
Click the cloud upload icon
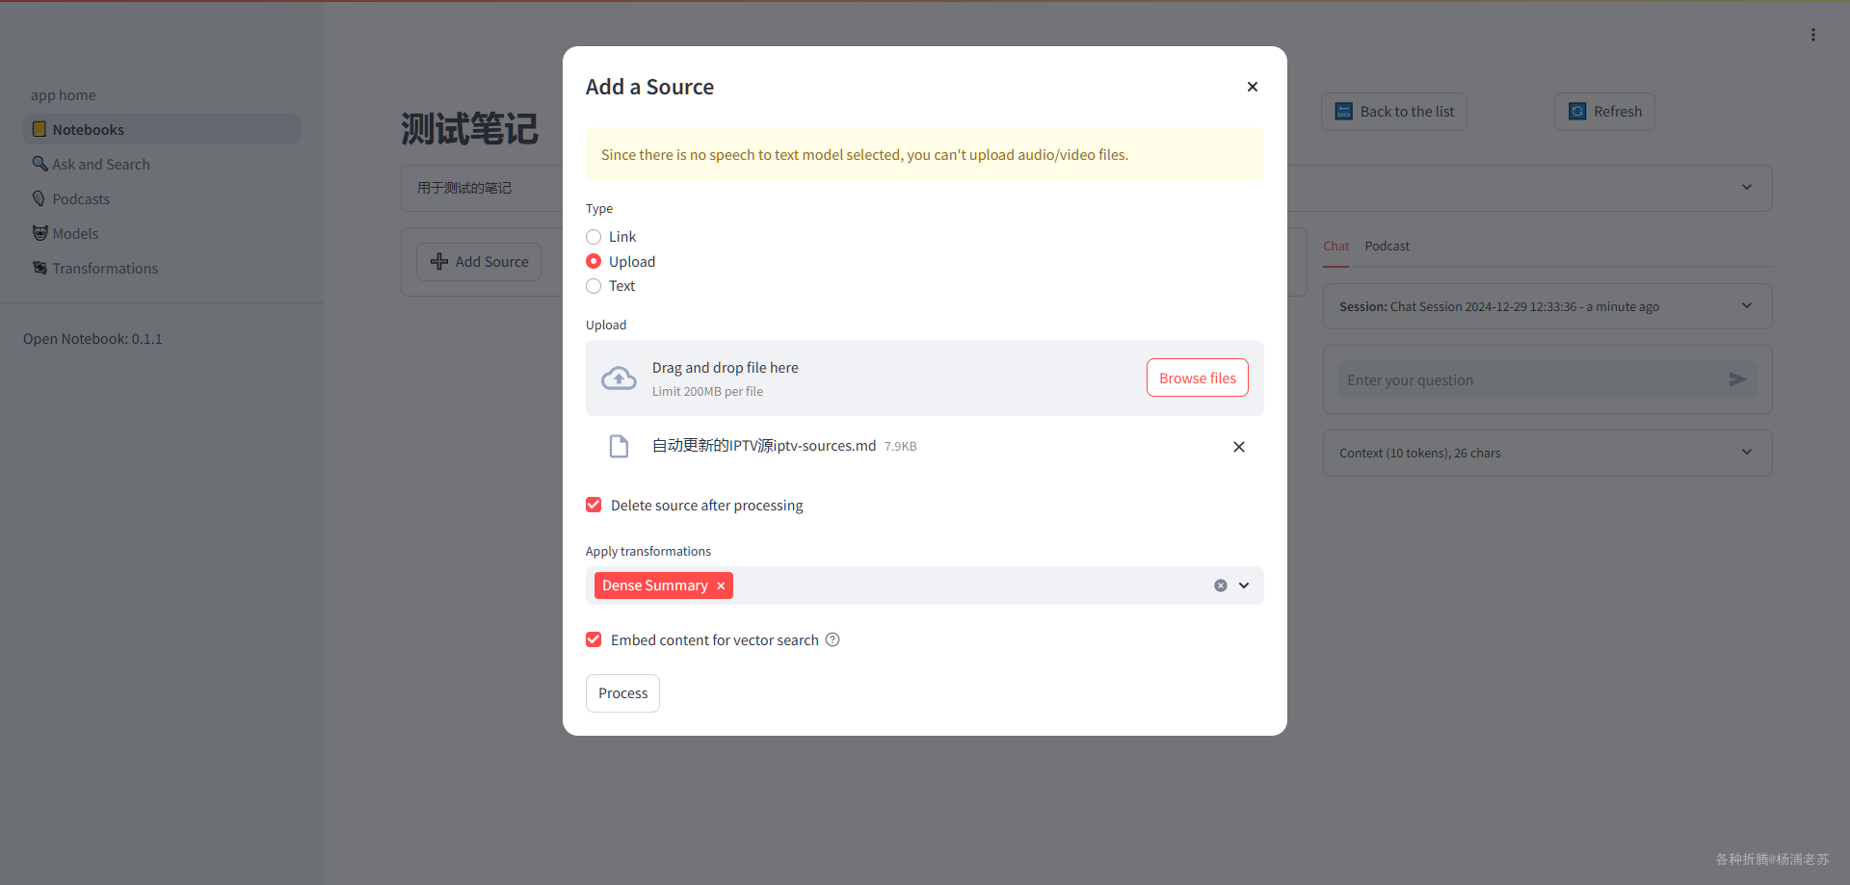coord(619,378)
